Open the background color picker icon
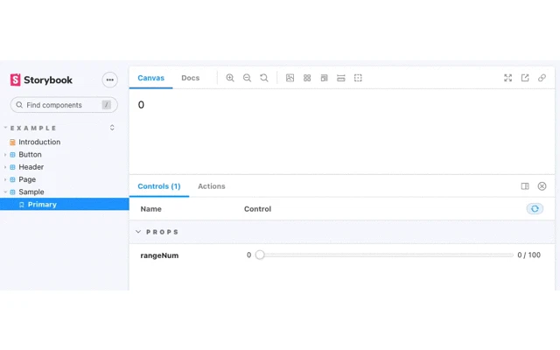The image size is (560, 350). coord(290,78)
